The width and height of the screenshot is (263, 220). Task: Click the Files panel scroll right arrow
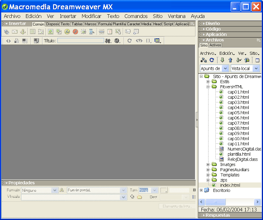coord(257,202)
